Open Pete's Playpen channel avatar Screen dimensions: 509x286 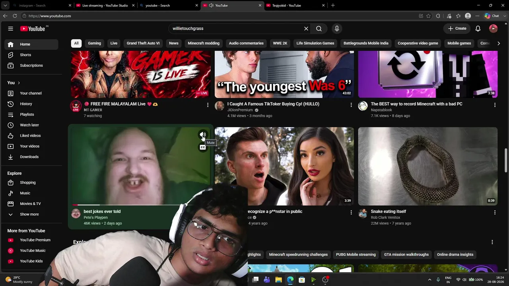pyautogui.click(x=76, y=214)
